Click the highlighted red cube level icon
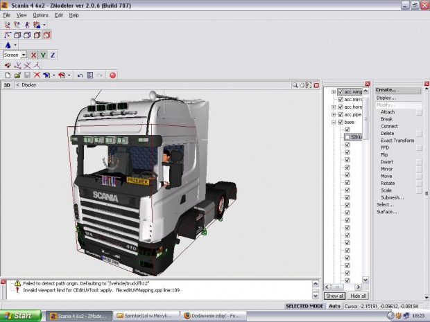 point(47,35)
